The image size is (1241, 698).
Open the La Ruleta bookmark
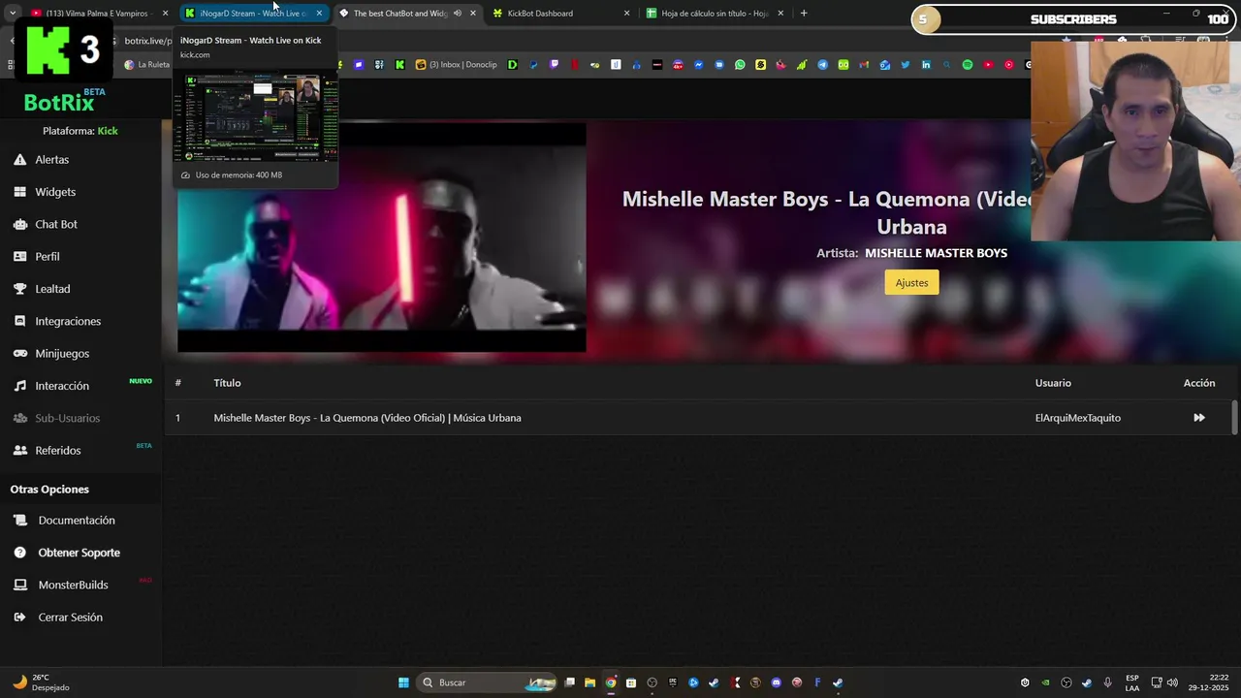(x=146, y=65)
